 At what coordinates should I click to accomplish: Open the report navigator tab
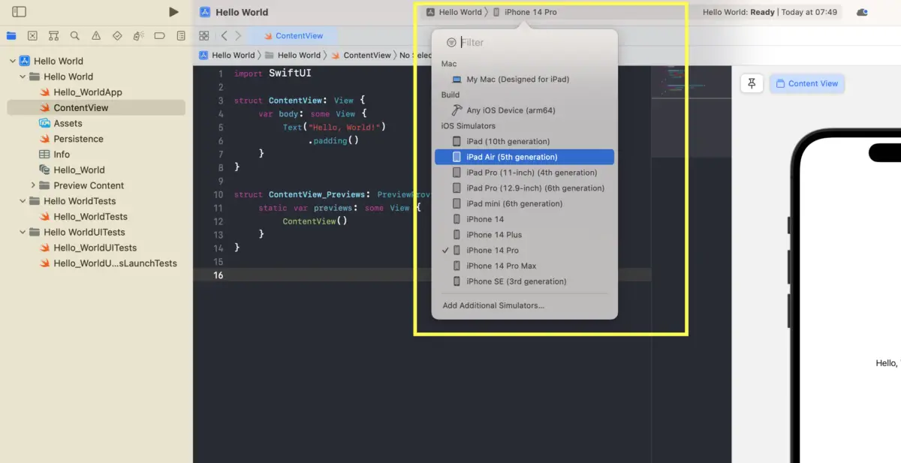[x=181, y=36]
